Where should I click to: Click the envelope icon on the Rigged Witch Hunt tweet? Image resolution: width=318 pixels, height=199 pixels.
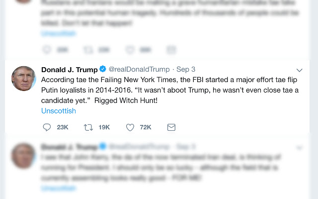[x=171, y=127]
